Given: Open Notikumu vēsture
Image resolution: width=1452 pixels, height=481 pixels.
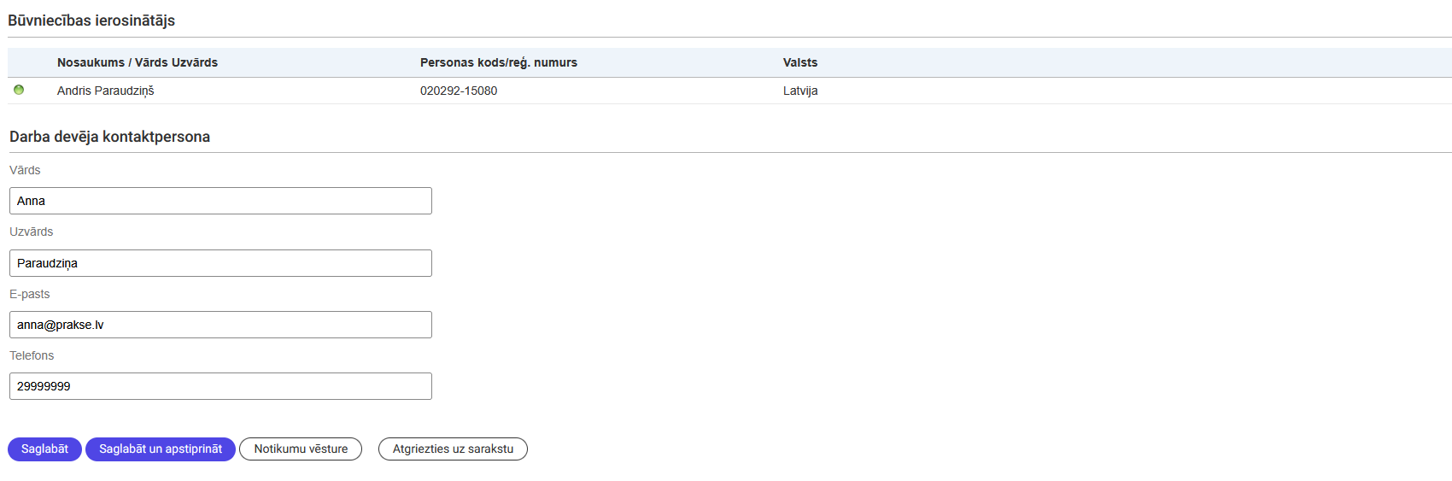Looking at the screenshot, I should point(301,449).
